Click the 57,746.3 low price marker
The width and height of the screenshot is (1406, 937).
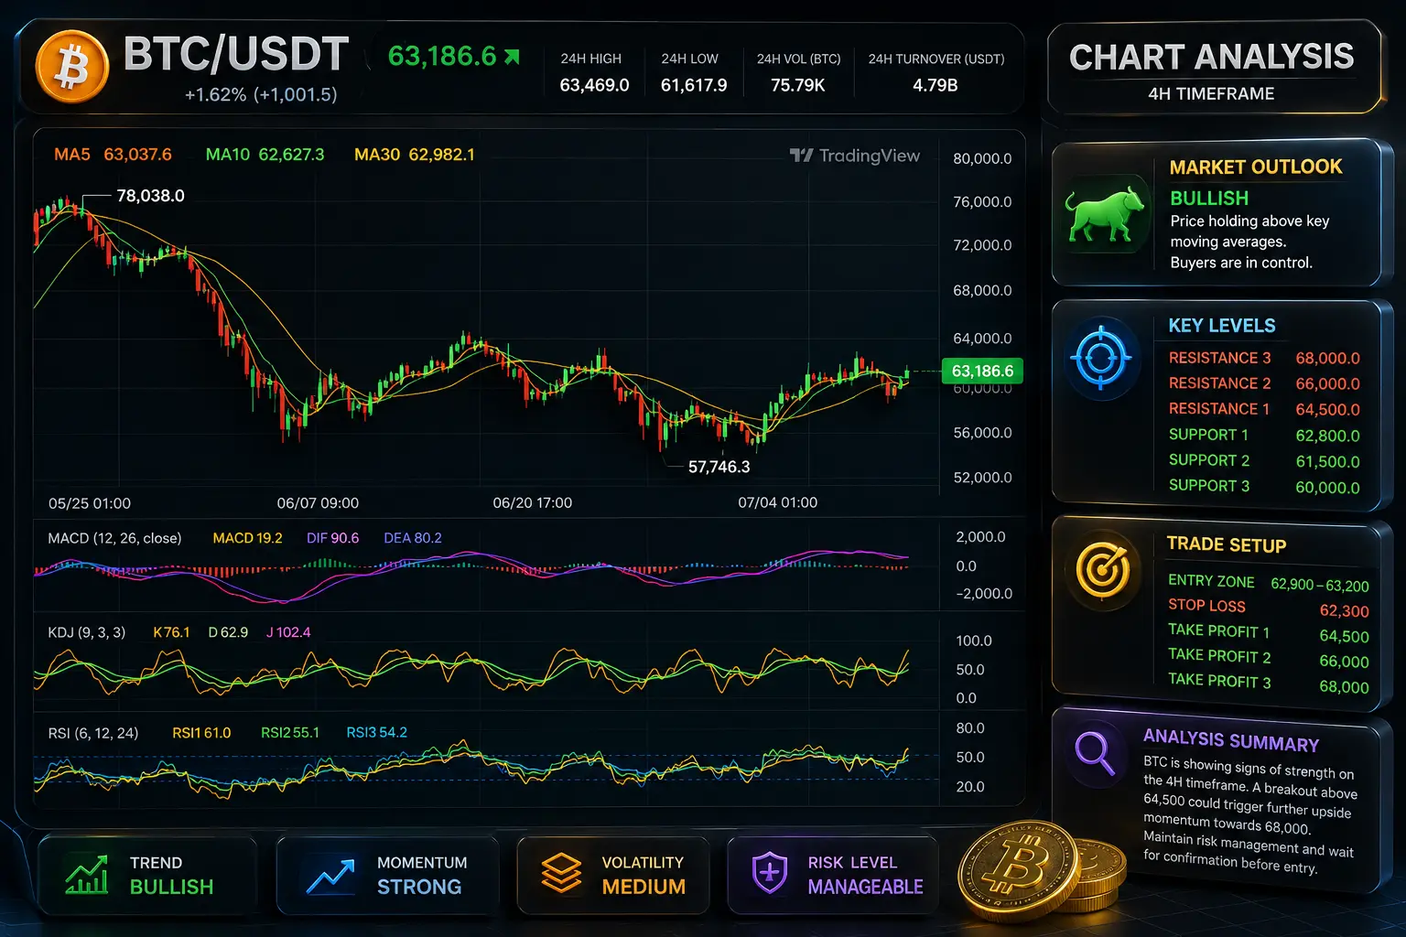coord(719,467)
